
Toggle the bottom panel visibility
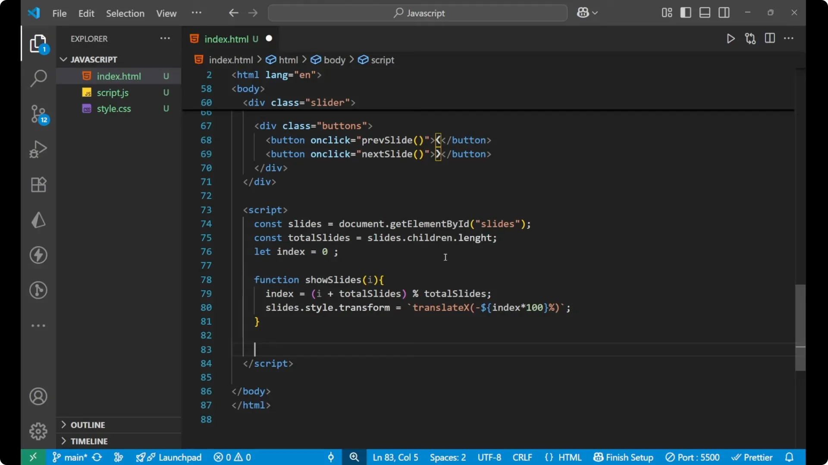(705, 12)
